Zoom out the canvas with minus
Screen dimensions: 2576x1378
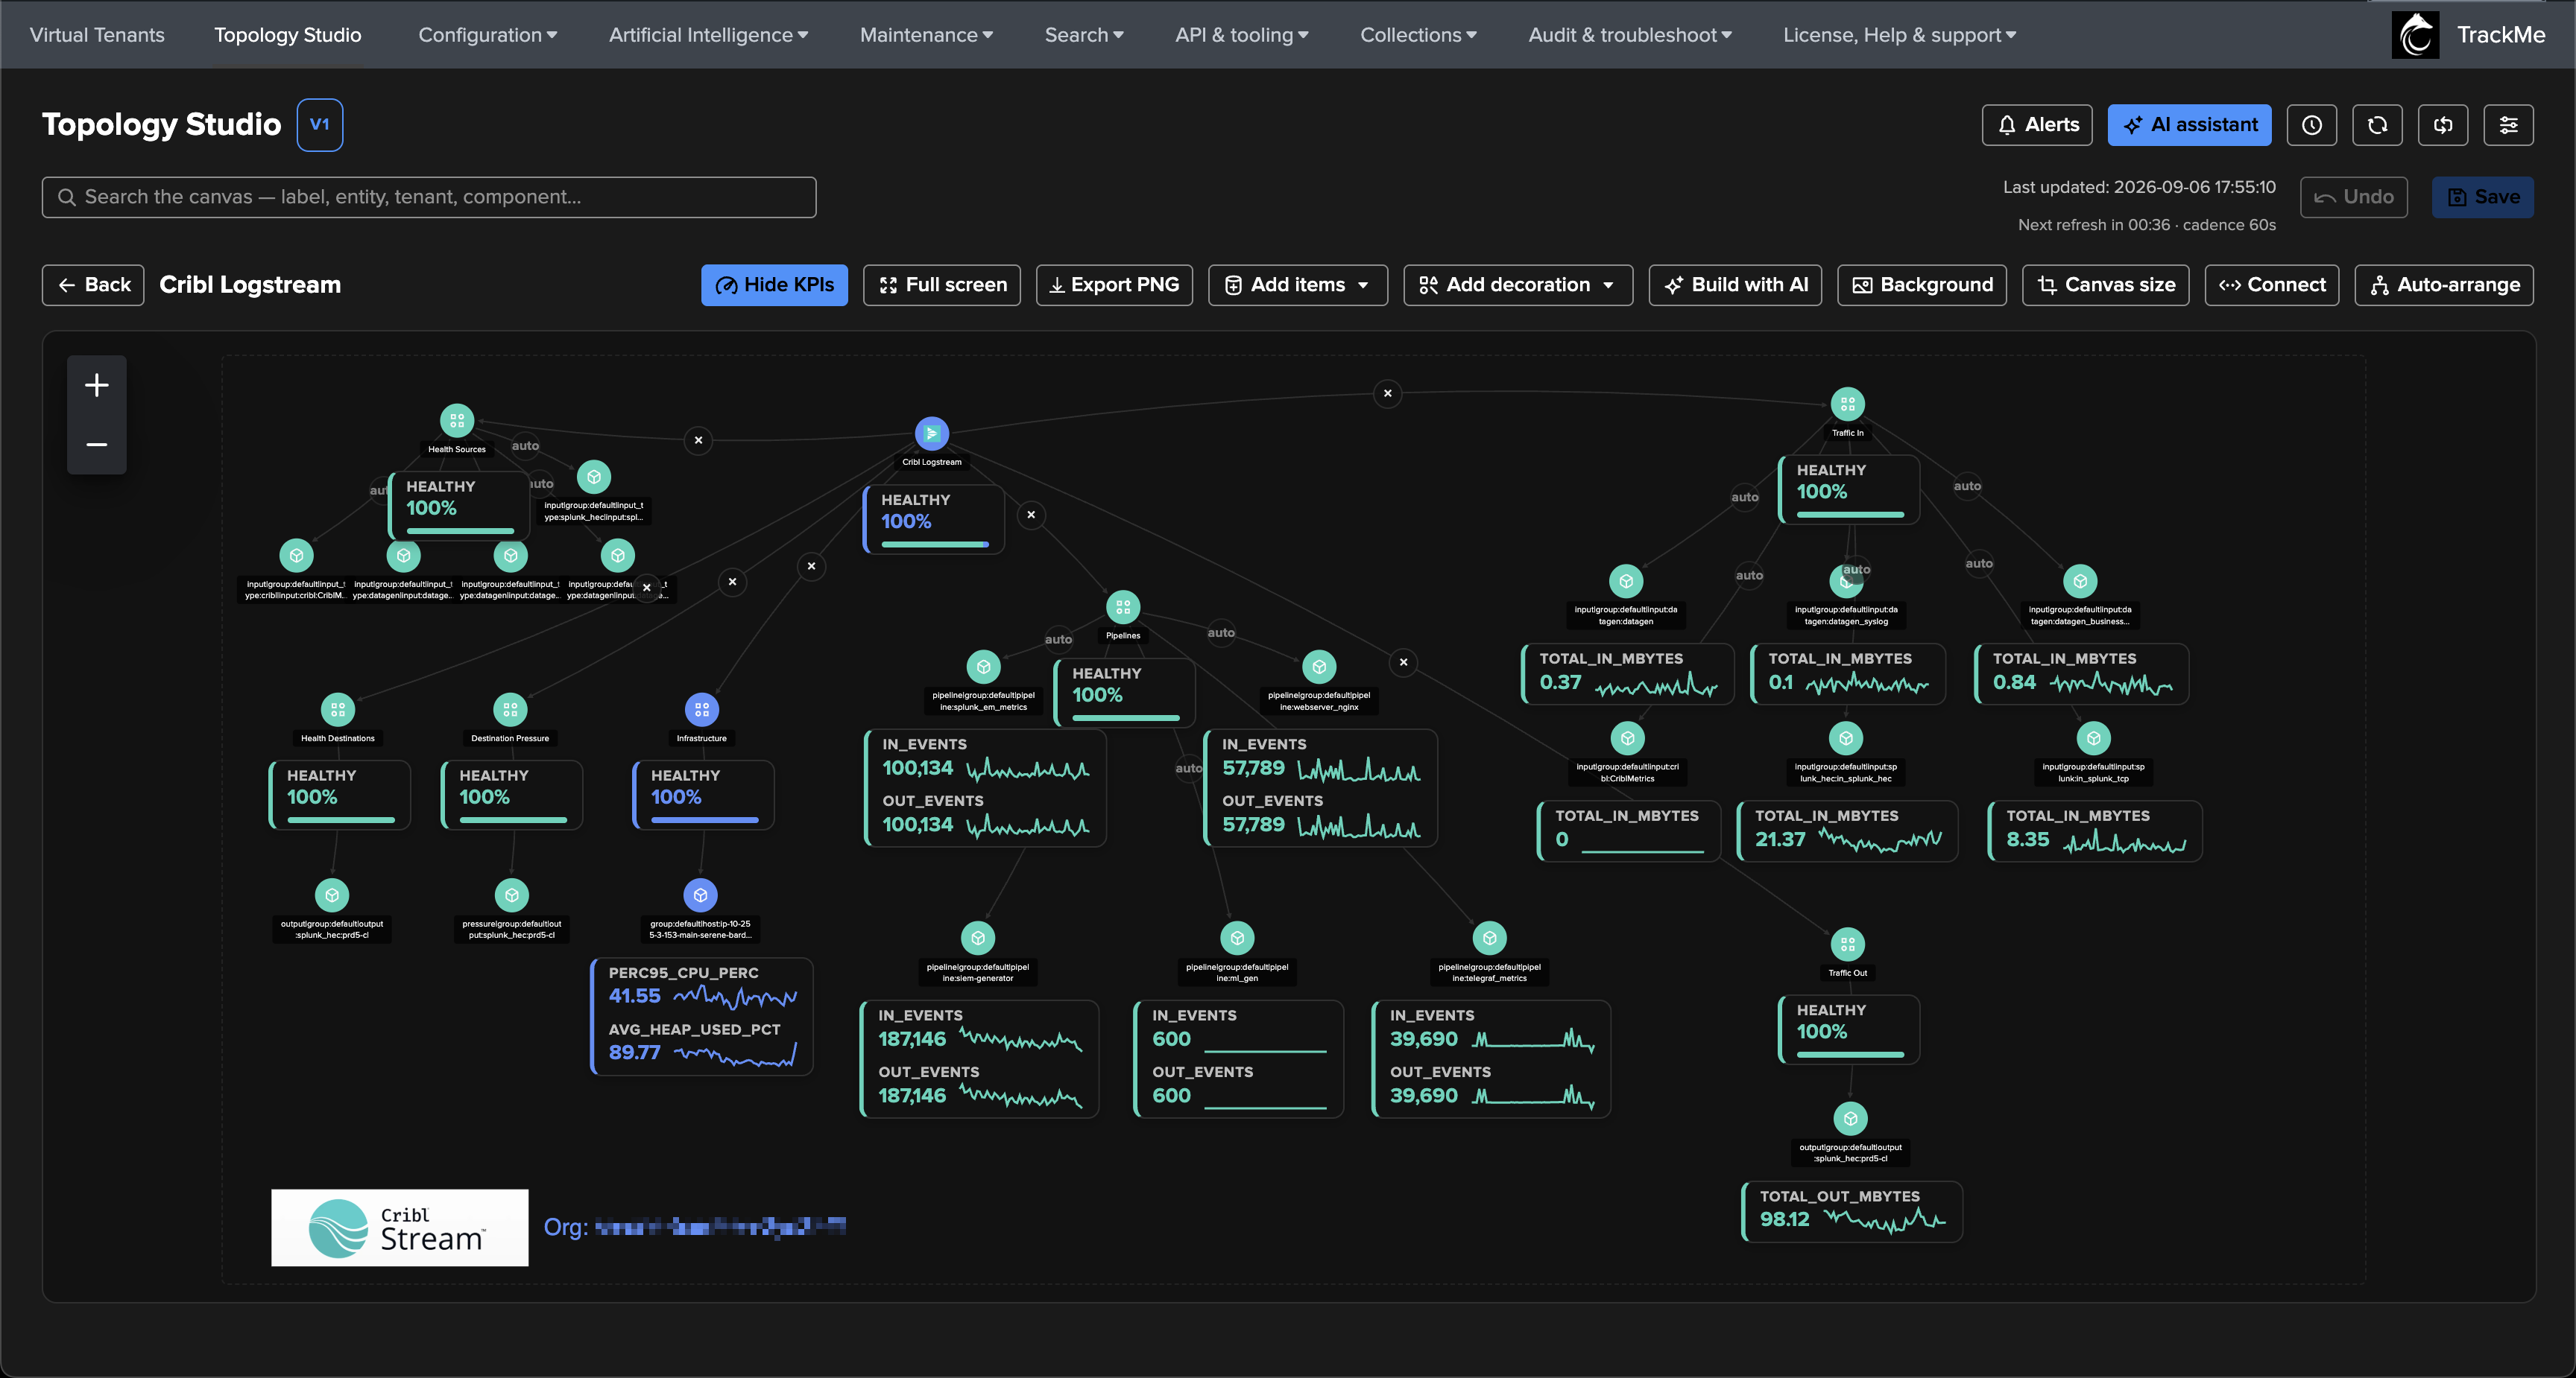point(97,444)
